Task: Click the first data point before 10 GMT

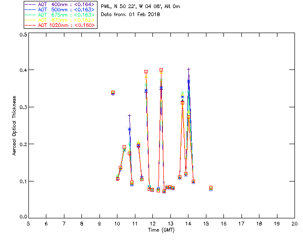Action: [x=113, y=93]
